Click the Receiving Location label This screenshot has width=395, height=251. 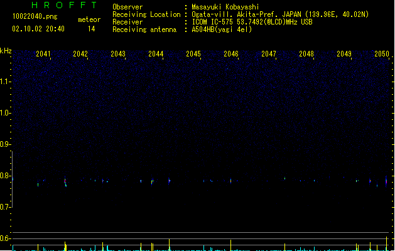(x=146, y=14)
